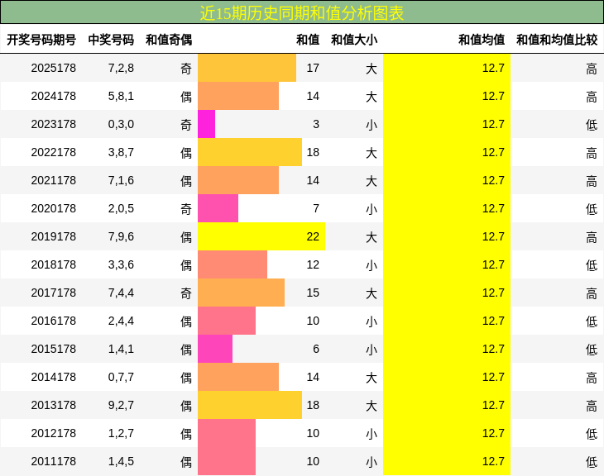Click the 高 comparison cell in row 2013178

(x=592, y=406)
